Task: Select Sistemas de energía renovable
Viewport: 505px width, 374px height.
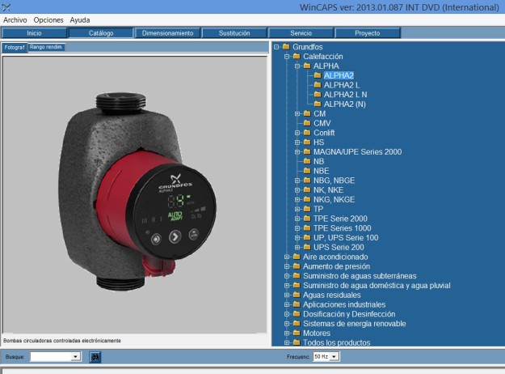Action: click(354, 323)
